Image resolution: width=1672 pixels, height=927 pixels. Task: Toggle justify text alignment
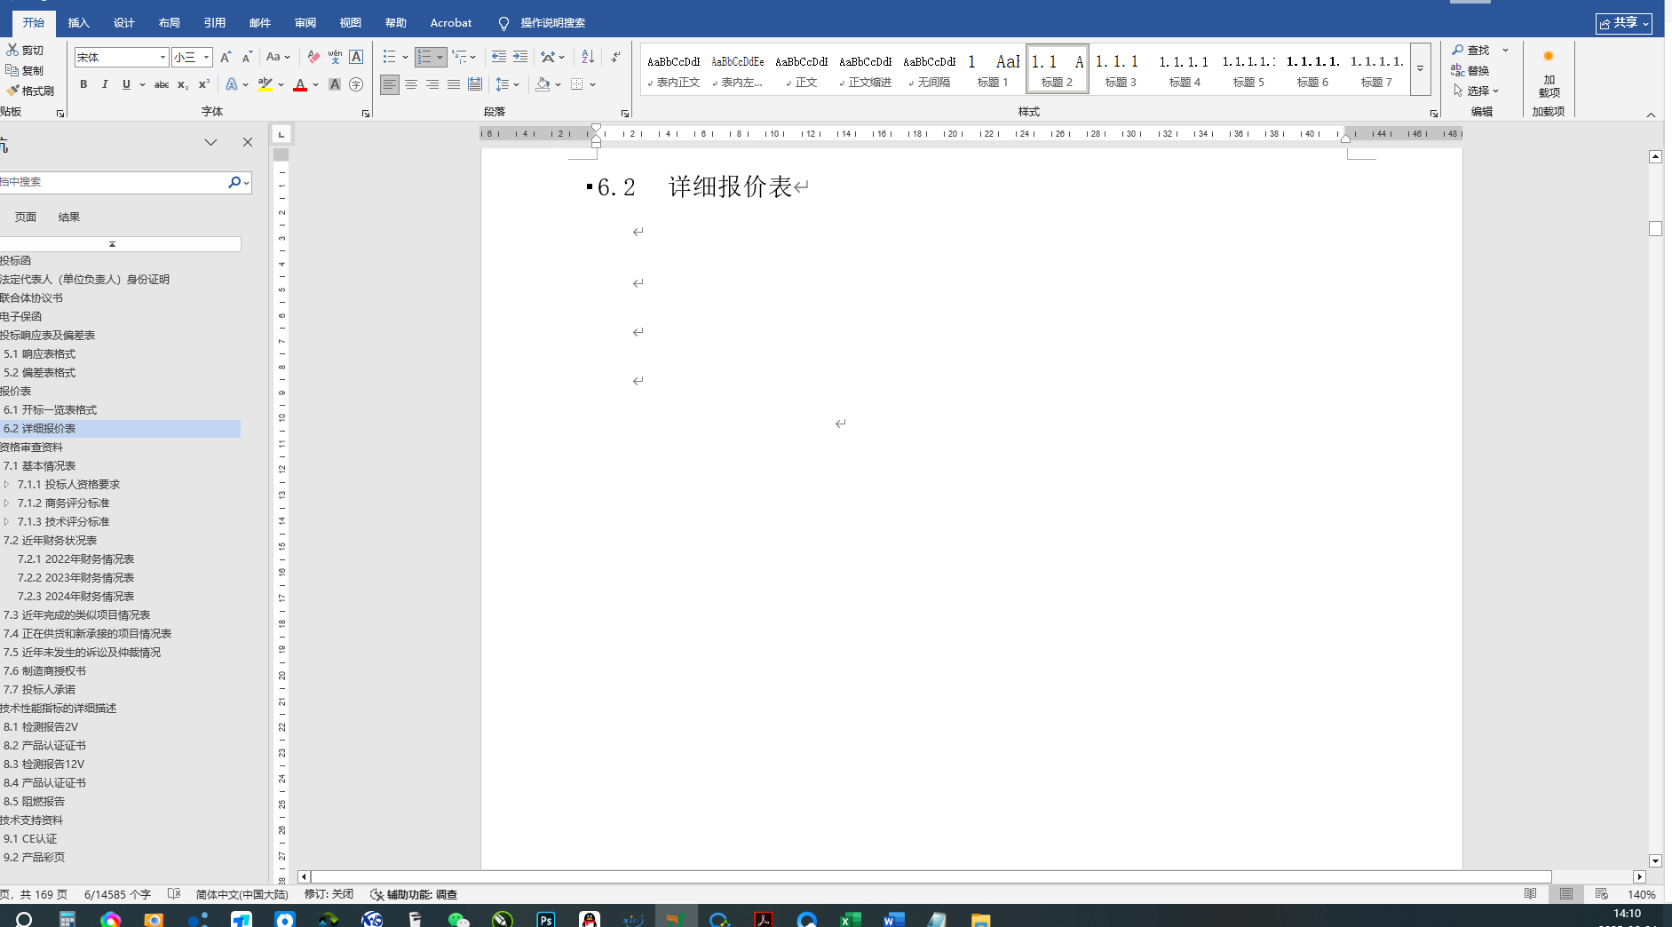click(x=454, y=84)
